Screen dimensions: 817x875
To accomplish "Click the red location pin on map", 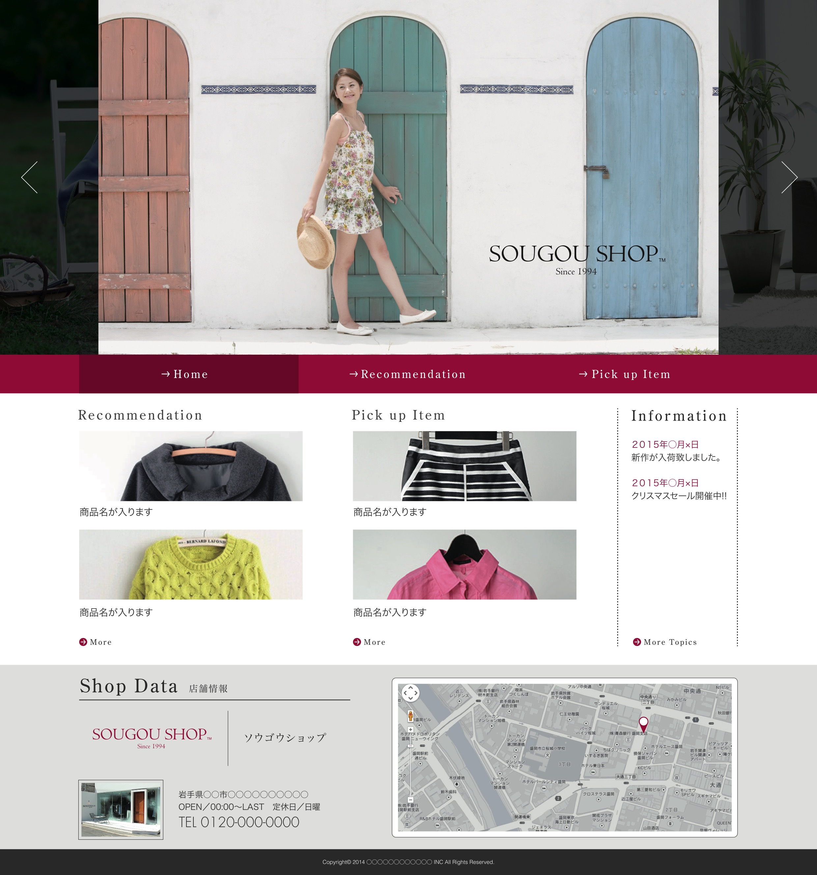I will [643, 722].
